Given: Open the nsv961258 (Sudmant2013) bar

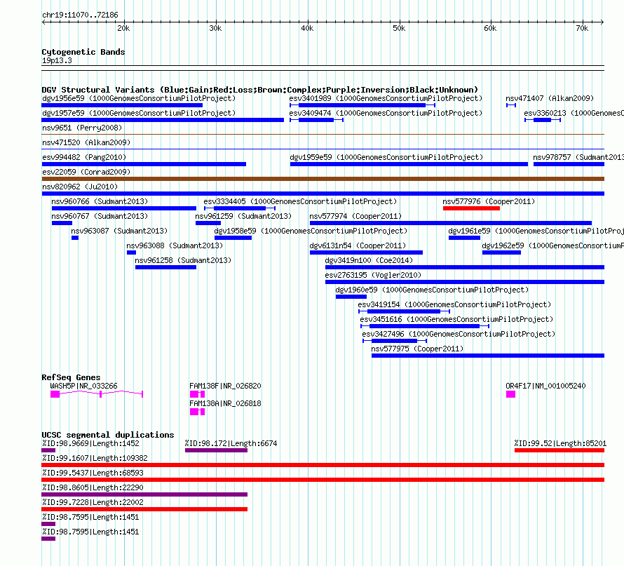Looking at the screenshot, I should coord(165,267).
